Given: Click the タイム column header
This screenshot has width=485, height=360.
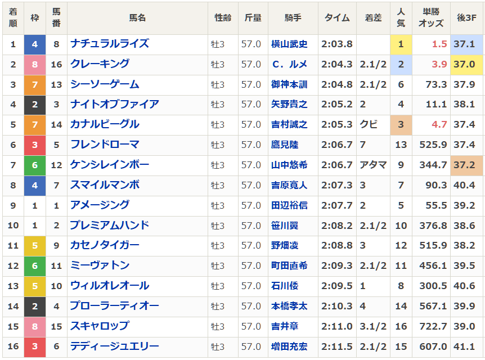Looking at the screenshot, I should pyautogui.click(x=337, y=18).
